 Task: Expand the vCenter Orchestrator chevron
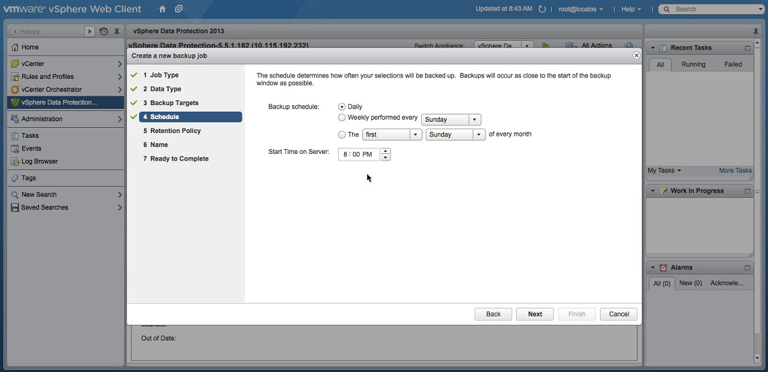[119, 90]
